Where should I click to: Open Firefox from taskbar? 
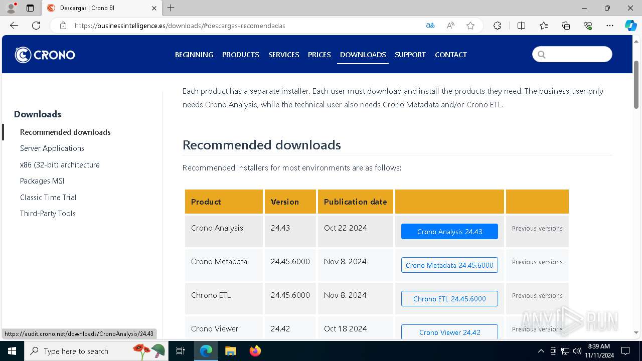point(255,351)
